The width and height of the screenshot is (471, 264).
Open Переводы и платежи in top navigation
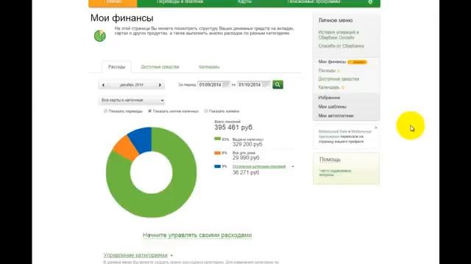coord(180,1)
